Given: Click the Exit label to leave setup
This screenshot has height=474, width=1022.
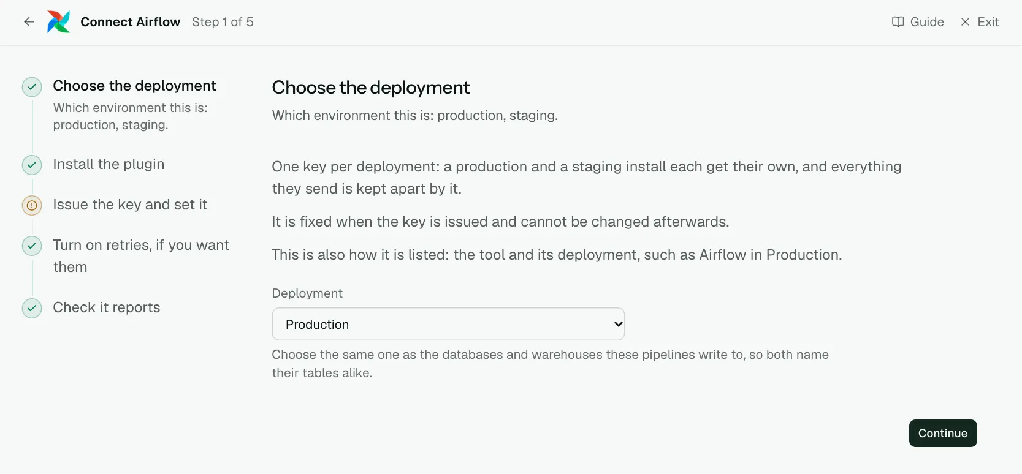Looking at the screenshot, I should (x=988, y=22).
